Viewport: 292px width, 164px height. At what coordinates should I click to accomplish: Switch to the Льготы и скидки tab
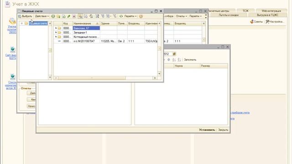229,15
